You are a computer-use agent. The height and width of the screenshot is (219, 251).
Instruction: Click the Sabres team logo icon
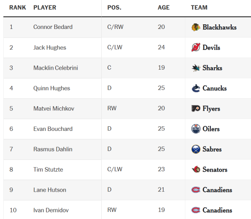pos(195,149)
